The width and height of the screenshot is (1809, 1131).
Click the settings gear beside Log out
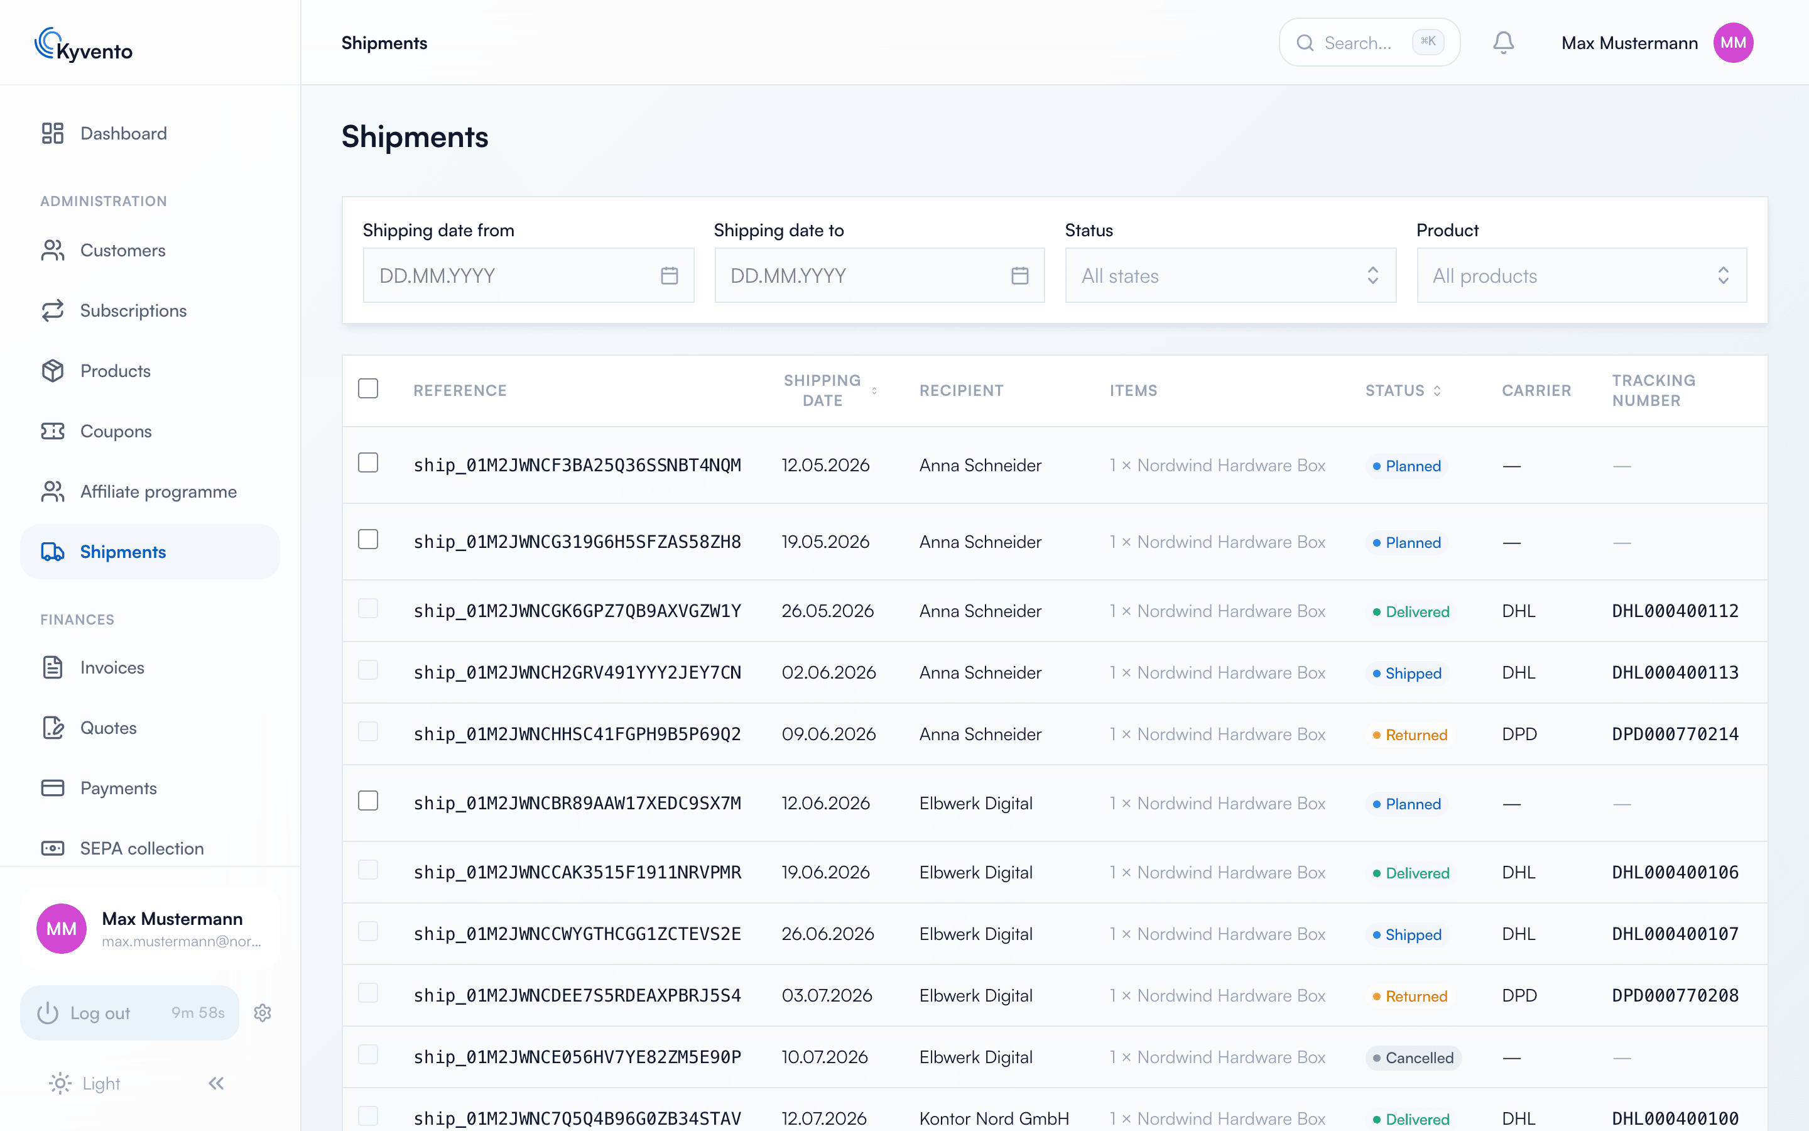[x=263, y=1013]
